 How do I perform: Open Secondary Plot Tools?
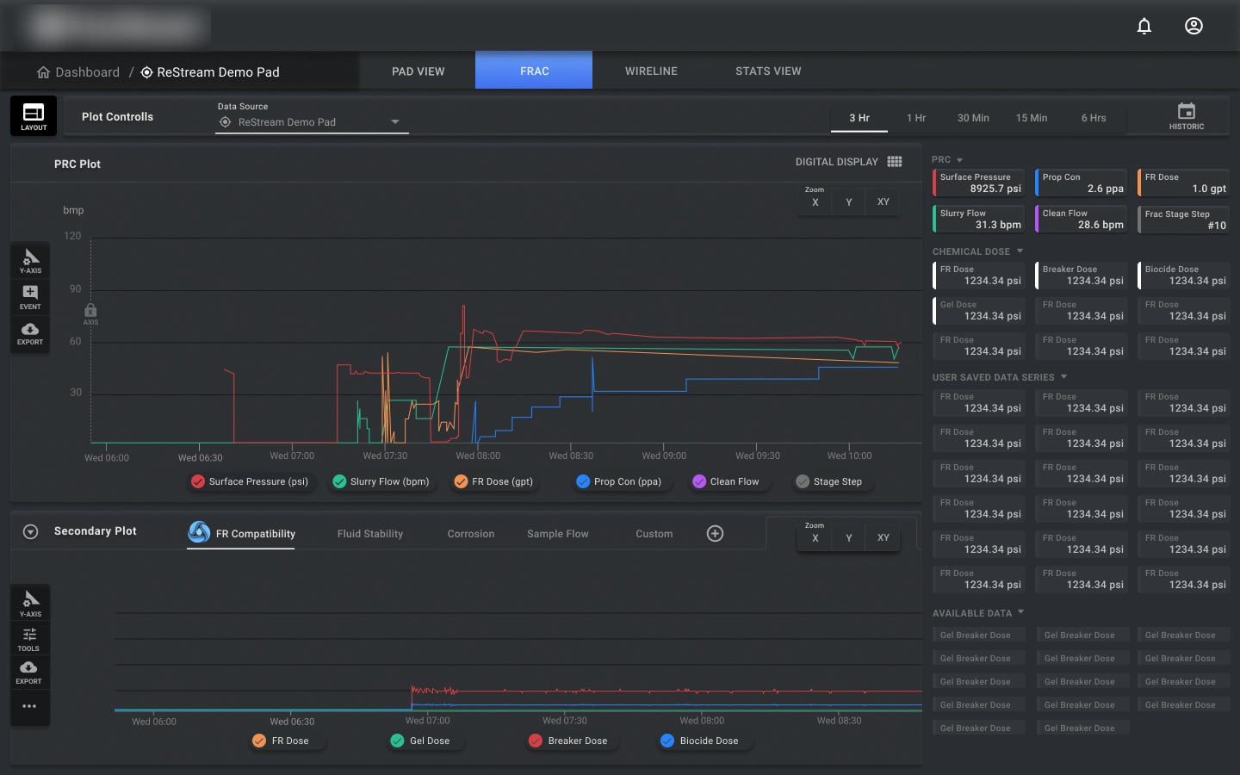point(29,639)
